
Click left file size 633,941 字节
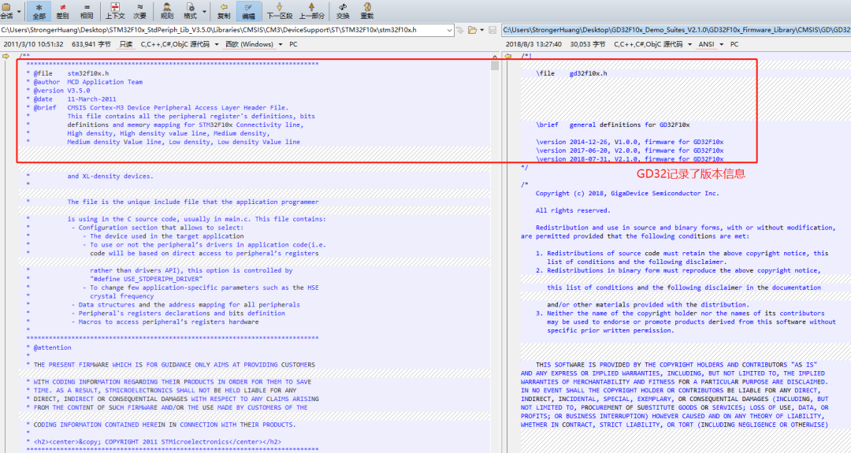click(x=91, y=44)
